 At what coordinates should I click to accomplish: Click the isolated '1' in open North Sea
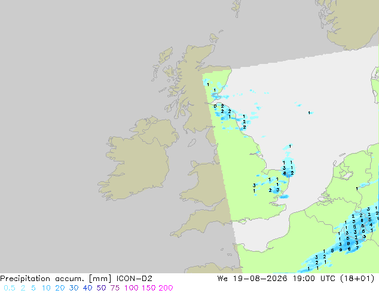(309, 112)
